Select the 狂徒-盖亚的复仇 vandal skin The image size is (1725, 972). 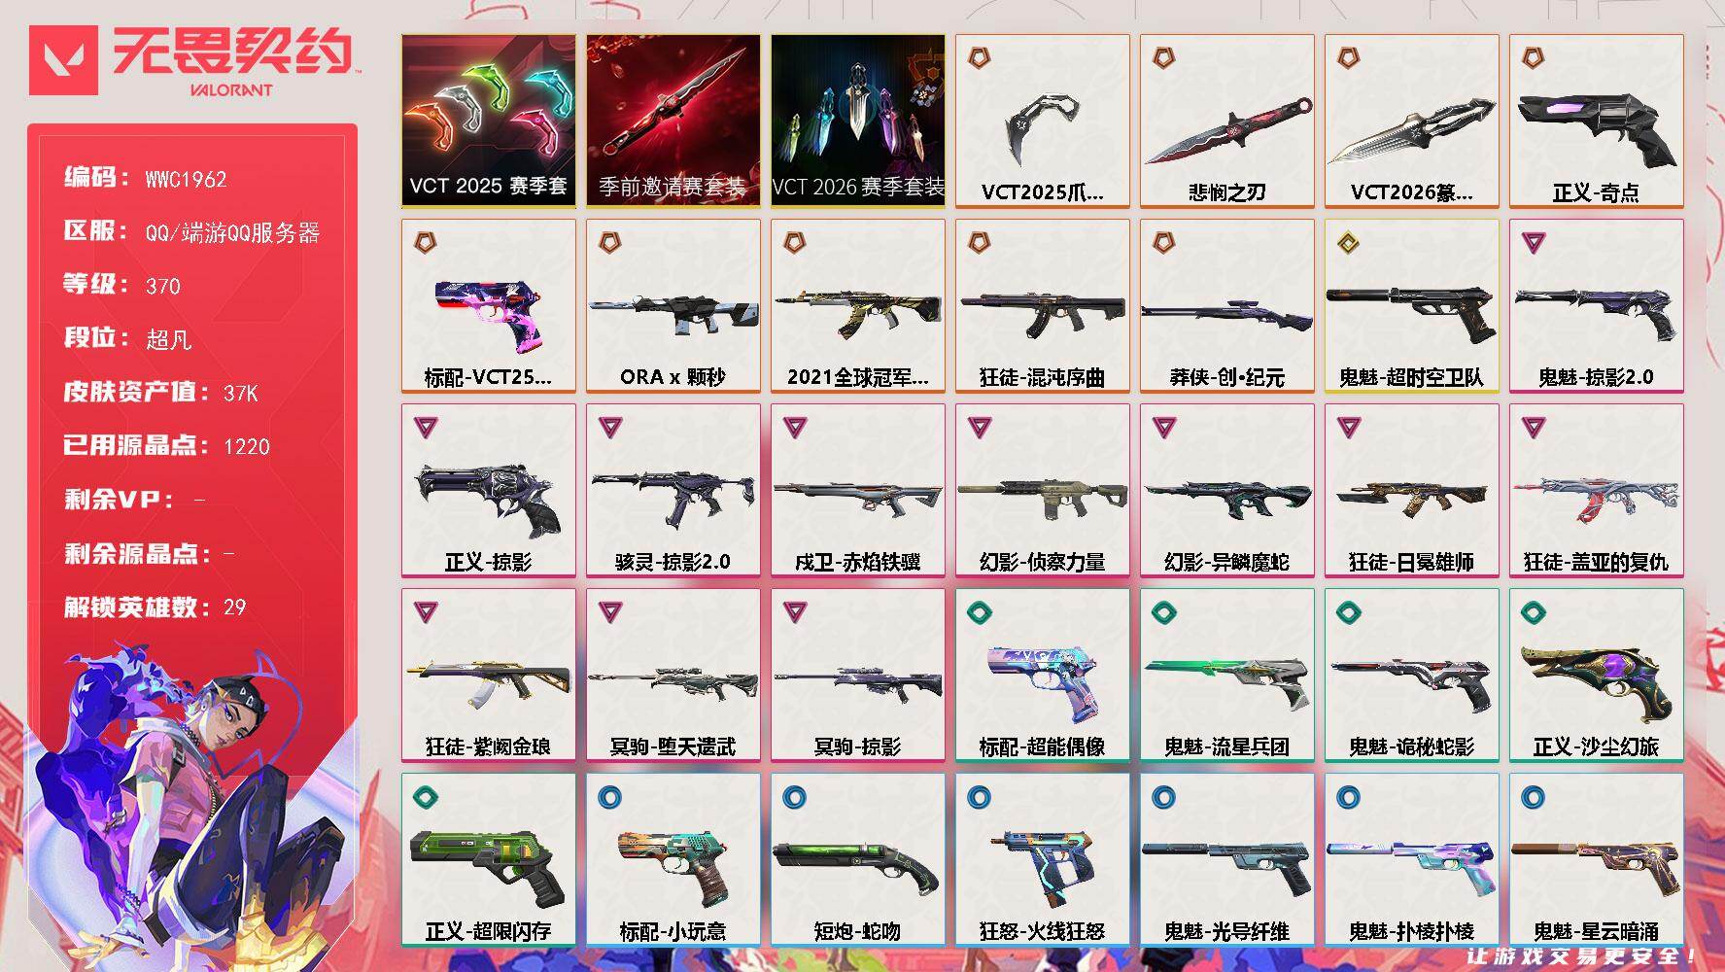(x=1596, y=490)
